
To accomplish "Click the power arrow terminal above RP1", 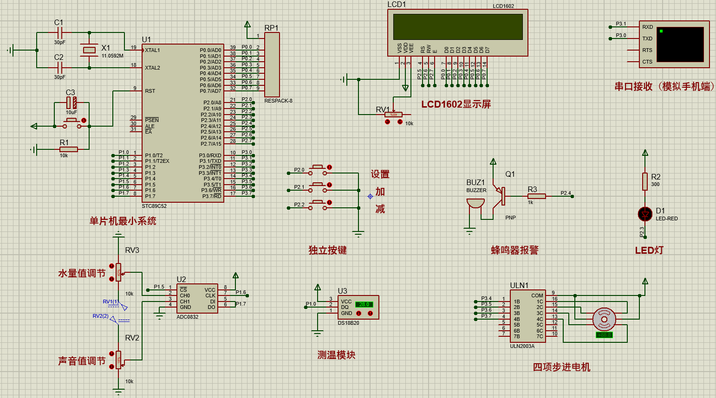I will coord(247,25).
